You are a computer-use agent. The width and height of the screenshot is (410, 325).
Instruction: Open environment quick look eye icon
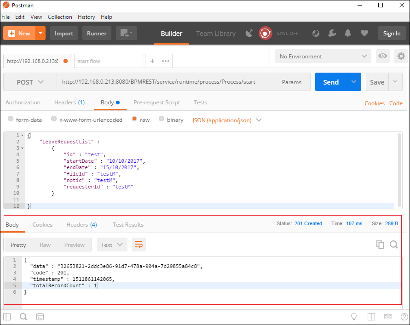pyautogui.click(x=382, y=56)
